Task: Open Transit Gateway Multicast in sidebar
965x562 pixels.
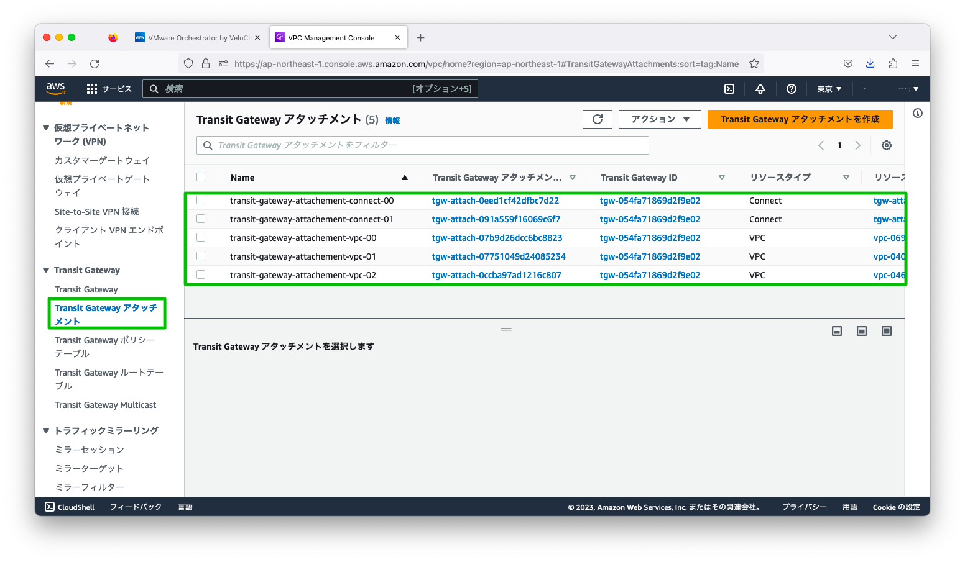Action: pos(106,405)
